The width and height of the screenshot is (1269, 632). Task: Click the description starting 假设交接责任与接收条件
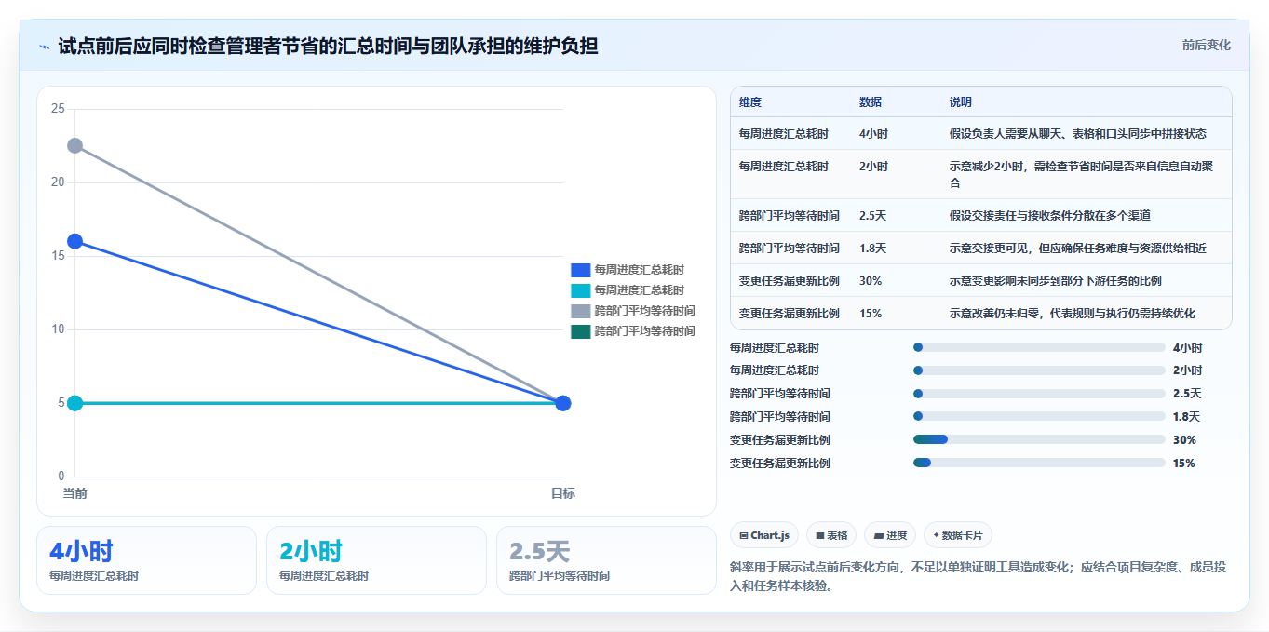point(1050,216)
